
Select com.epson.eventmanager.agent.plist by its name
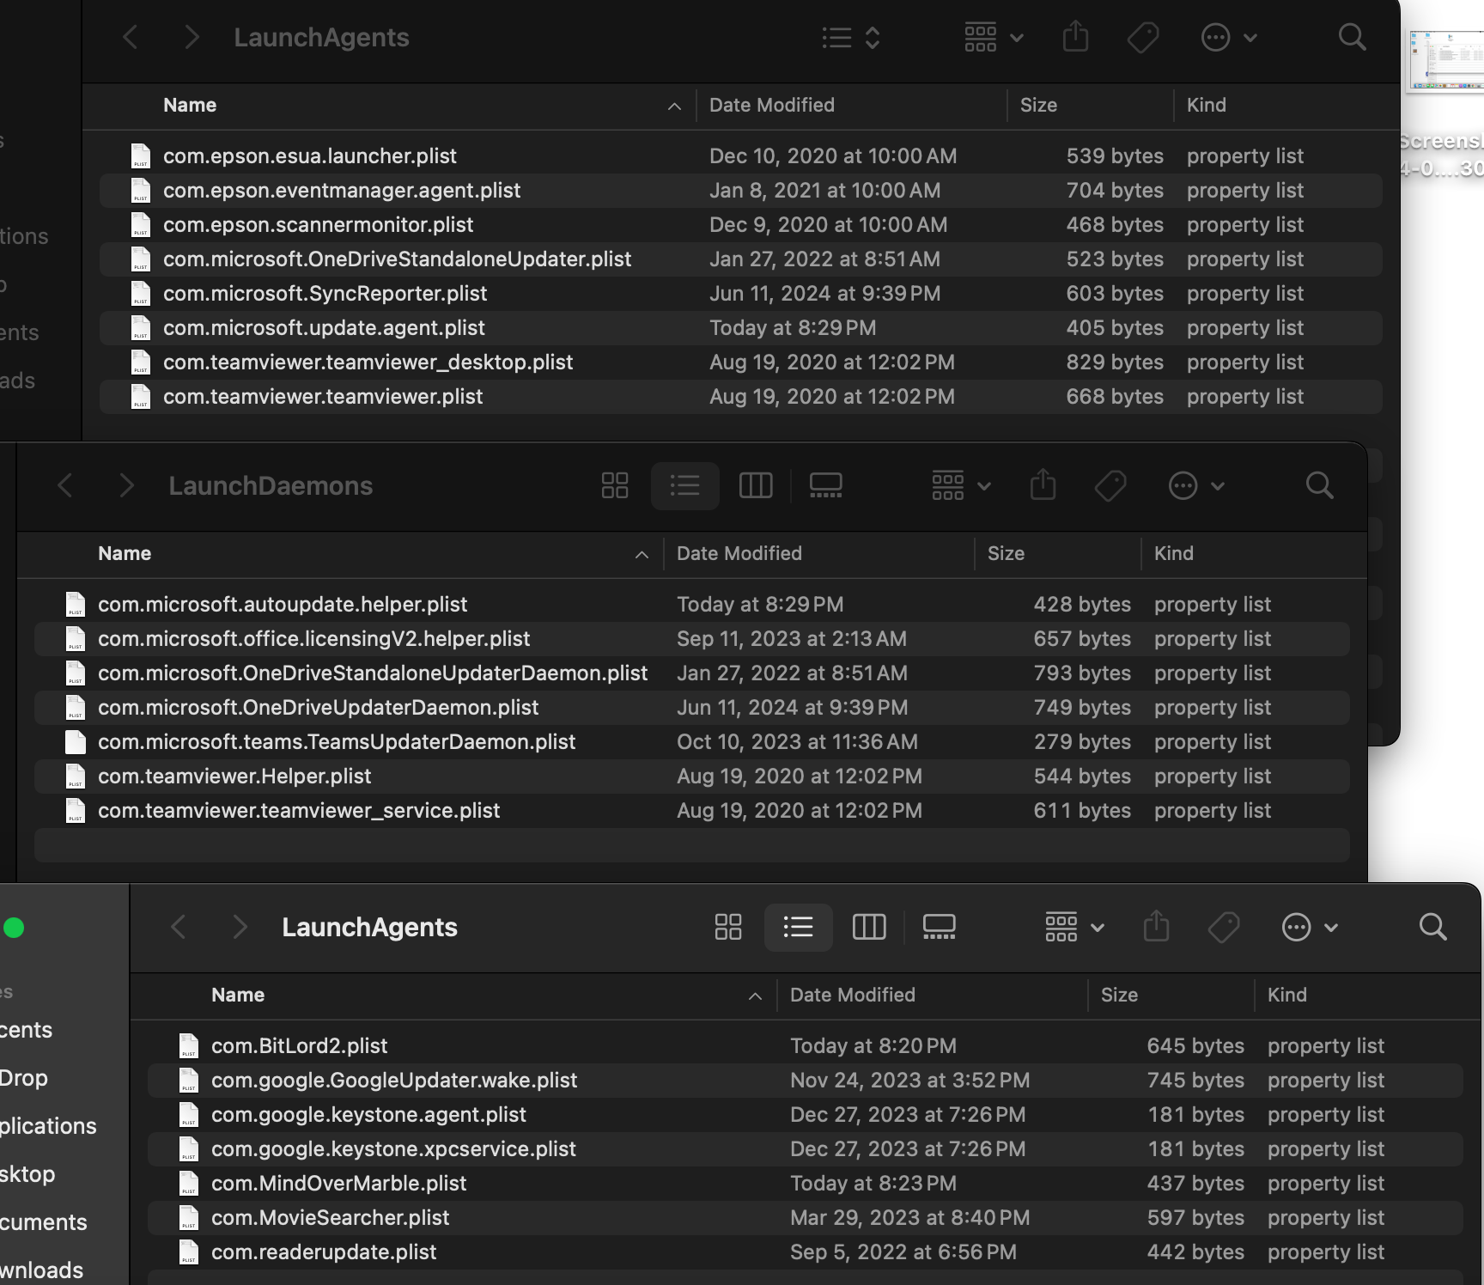point(342,190)
